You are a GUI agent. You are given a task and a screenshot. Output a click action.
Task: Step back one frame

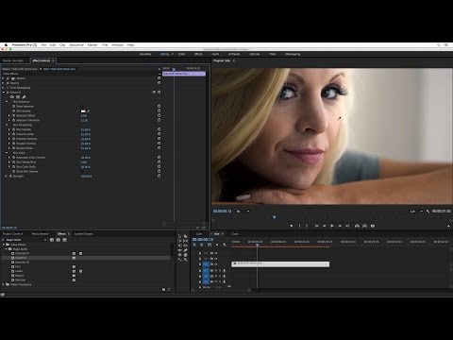point(325,226)
